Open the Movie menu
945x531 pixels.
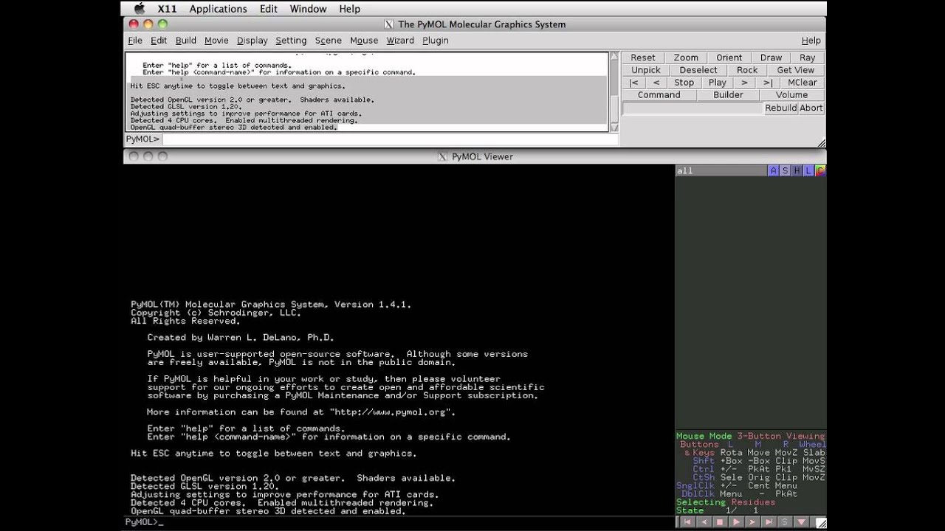(216, 41)
